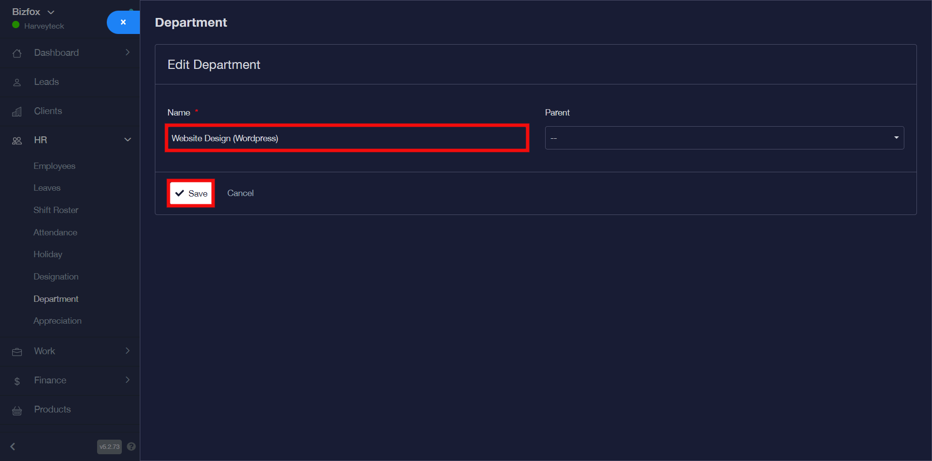
Task: Close sidebar with blue X button
Action: pyautogui.click(x=123, y=22)
